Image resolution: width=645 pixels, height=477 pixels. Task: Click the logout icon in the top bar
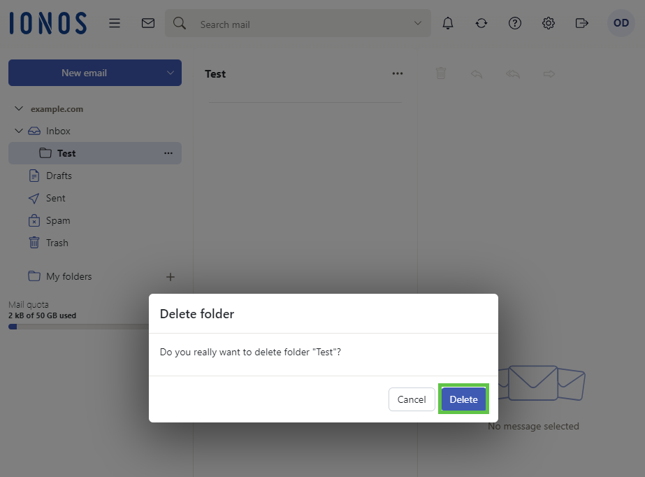click(x=582, y=23)
